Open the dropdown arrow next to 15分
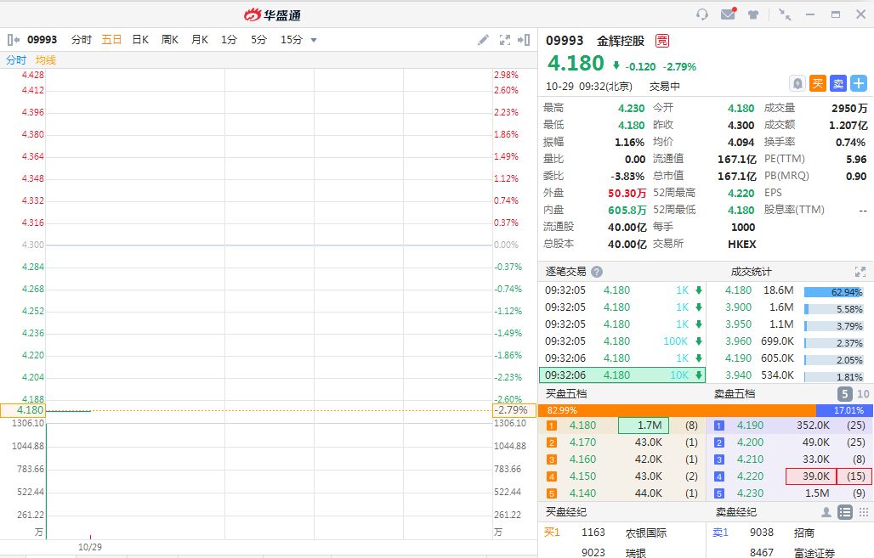 [314, 40]
